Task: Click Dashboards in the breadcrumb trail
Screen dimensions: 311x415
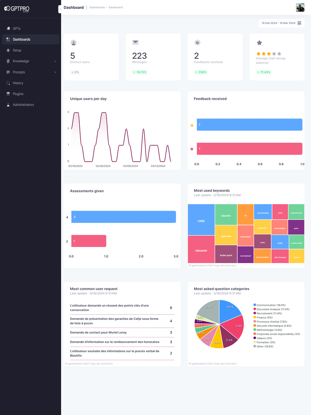Action: click(97, 7)
